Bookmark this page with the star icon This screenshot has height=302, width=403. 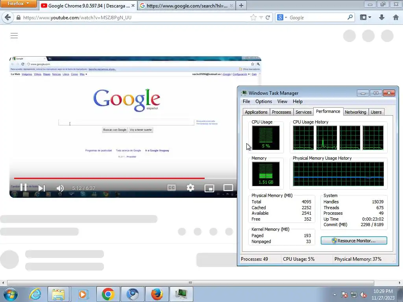point(253,17)
